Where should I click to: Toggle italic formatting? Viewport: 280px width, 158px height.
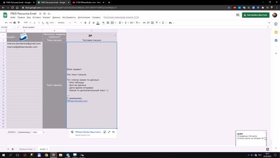click(x=89, y=23)
